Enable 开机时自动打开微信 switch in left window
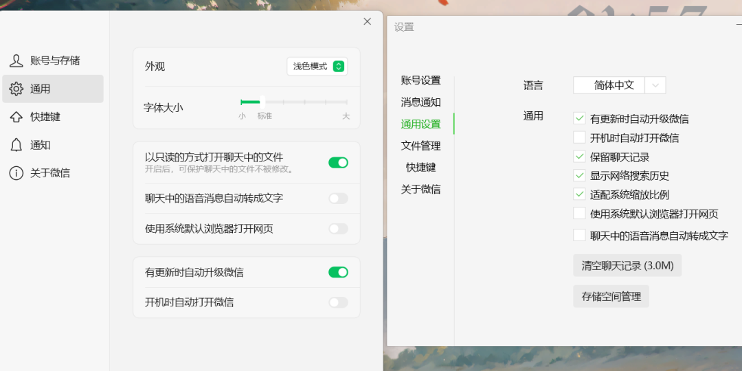The height and width of the screenshot is (371, 742). click(x=338, y=302)
